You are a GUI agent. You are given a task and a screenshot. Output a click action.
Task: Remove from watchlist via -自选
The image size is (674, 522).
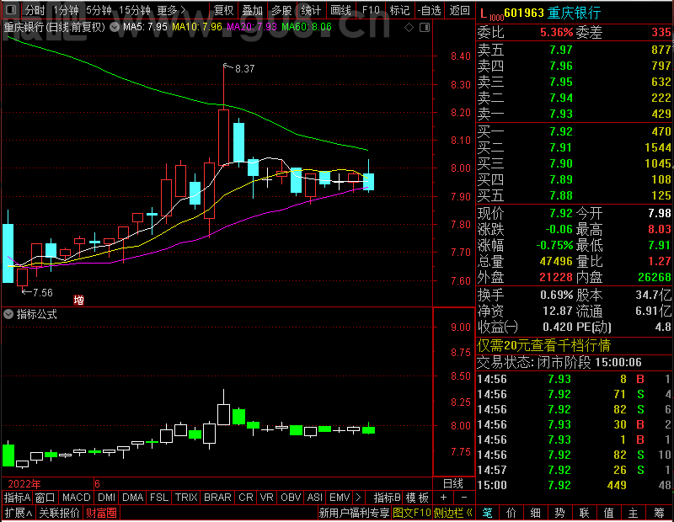click(x=429, y=10)
